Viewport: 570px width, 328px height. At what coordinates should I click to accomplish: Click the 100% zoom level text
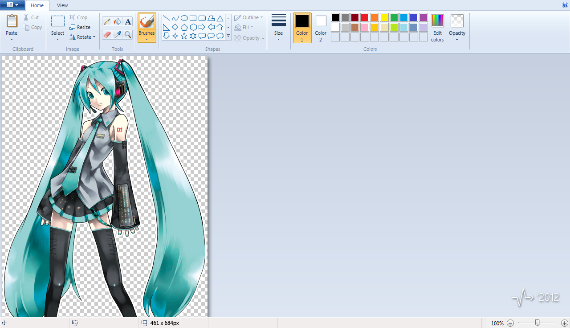(497, 323)
